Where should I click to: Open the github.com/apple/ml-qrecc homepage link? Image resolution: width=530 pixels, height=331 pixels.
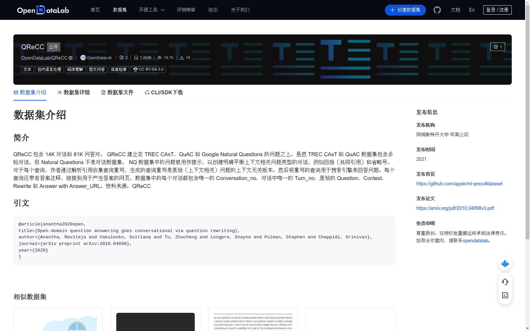(459, 184)
